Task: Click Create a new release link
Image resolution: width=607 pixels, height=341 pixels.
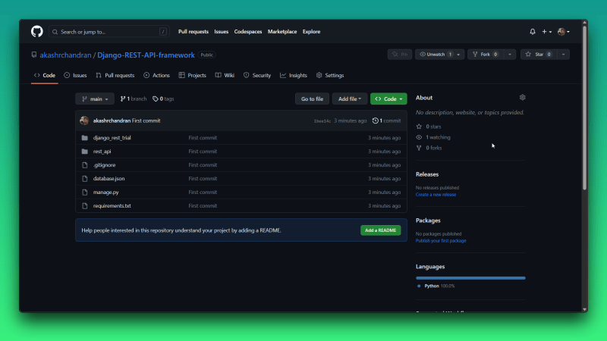Action: (x=436, y=195)
